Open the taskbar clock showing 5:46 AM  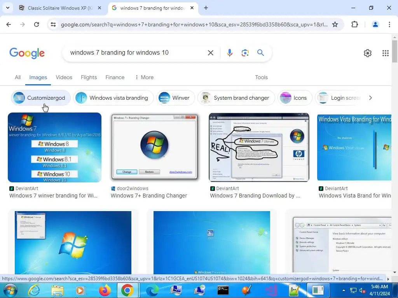[x=379, y=290]
